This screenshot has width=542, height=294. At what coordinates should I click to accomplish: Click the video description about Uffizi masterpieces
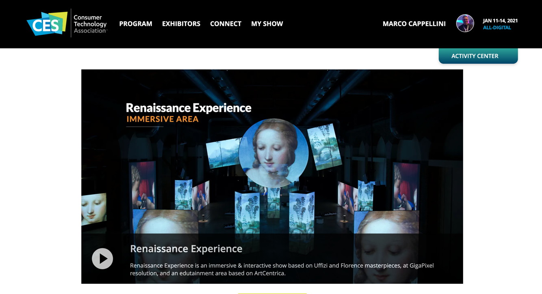click(x=282, y=269)
